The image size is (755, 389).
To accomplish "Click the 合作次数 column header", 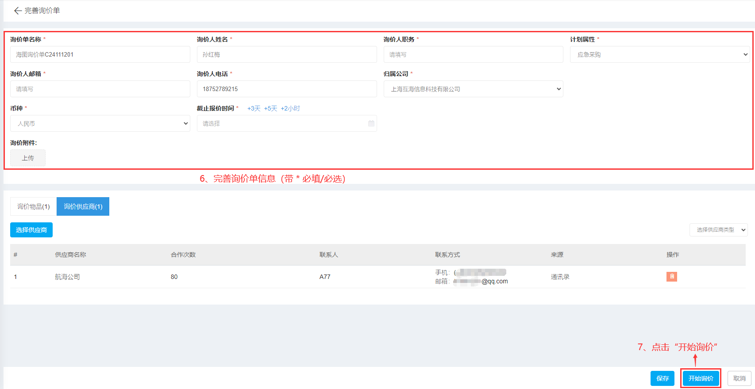I will tap(183, 255).
